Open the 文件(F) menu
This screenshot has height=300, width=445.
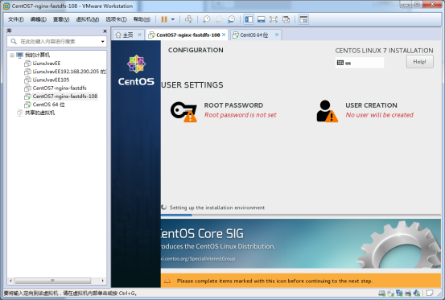click(15, 19)
